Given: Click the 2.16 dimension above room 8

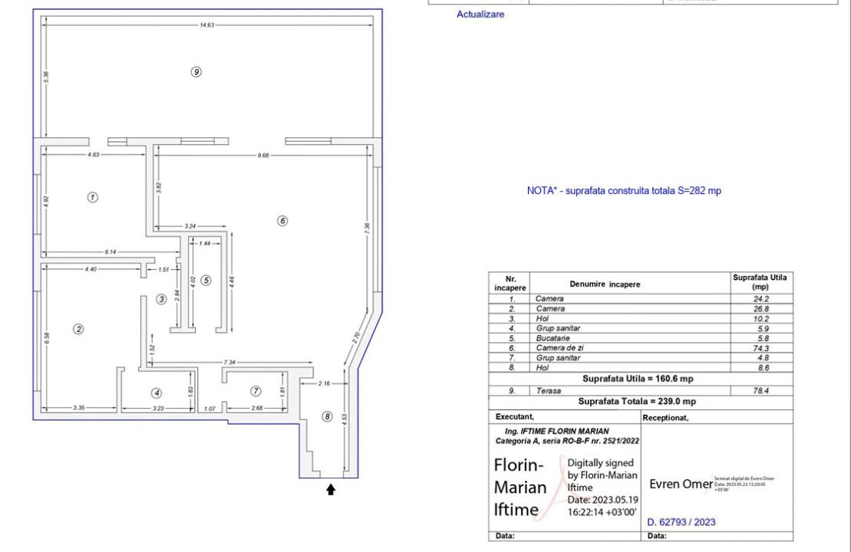Looking at the screenshot, I should 324,383.
